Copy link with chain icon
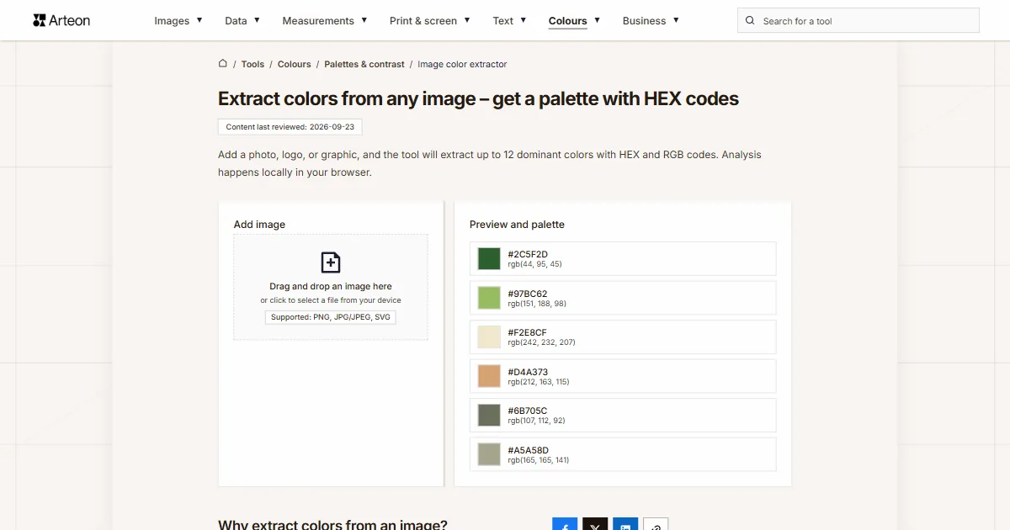 click(656, 526)
